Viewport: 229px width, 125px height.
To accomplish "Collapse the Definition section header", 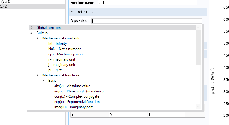I will click(x=72, y=12).
